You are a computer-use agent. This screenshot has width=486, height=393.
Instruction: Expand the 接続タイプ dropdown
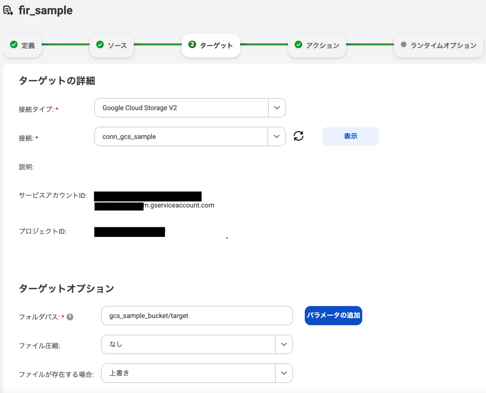[x=276, y=108]
